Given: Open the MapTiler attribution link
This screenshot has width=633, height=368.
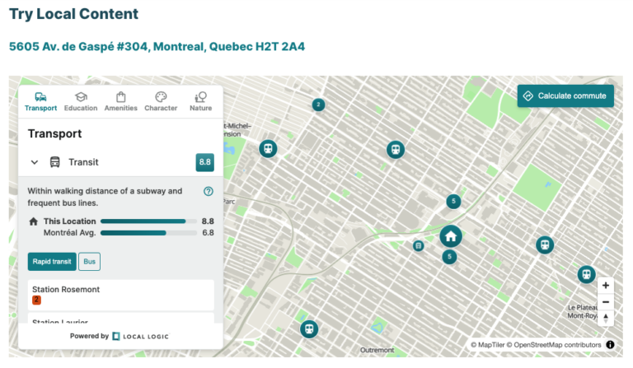Looking at the screenshot, I should (x=488, y=345).
